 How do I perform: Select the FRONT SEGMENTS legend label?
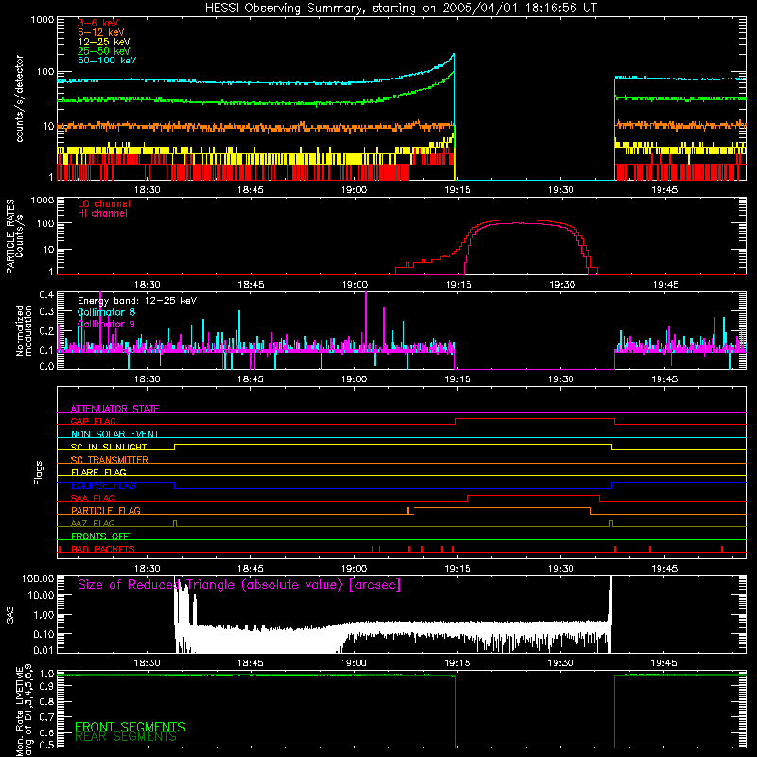click(130, 727)
